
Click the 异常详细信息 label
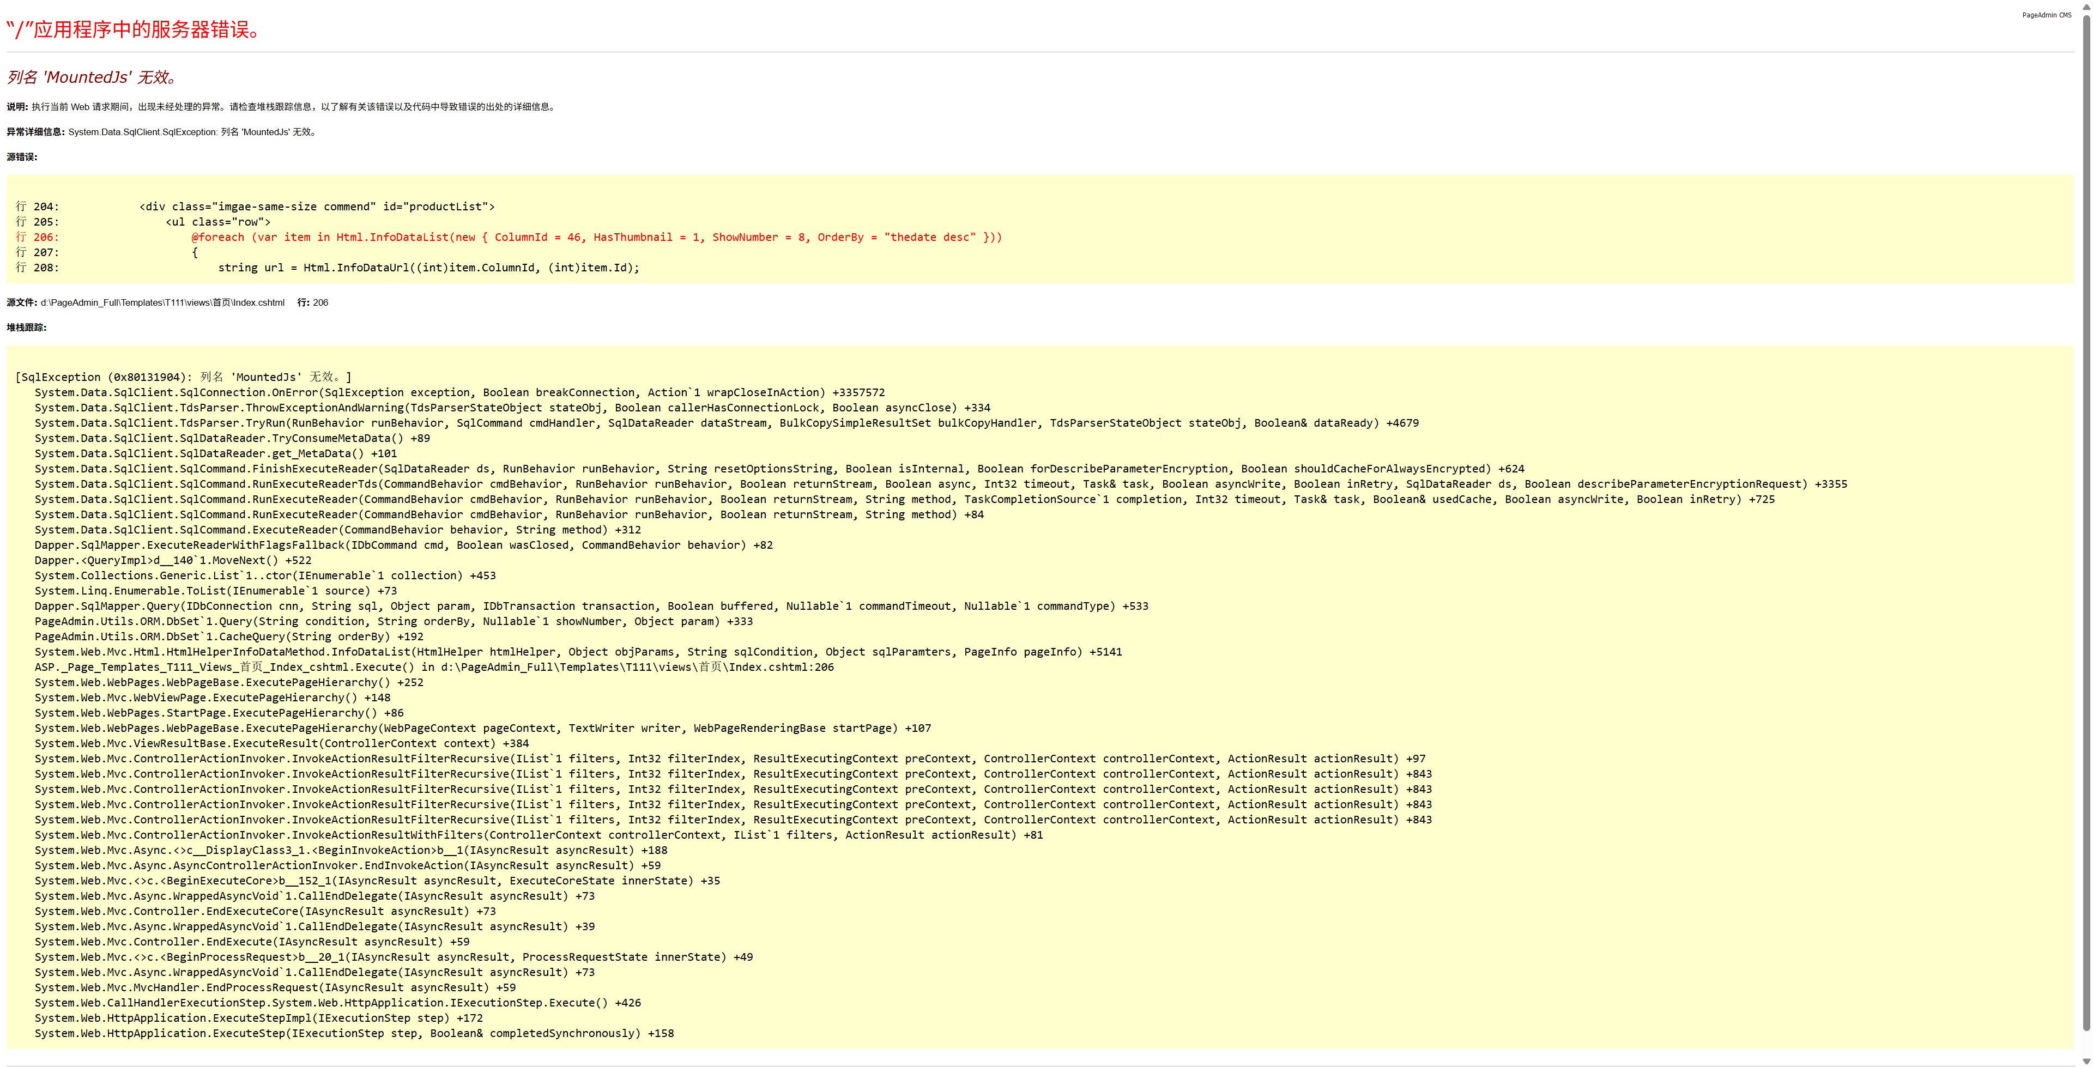click(36, 132)
